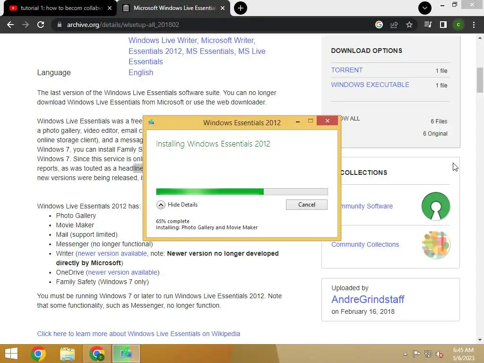Reload the archive.org page
Screen dimensions: 484x363
point(41,25)
